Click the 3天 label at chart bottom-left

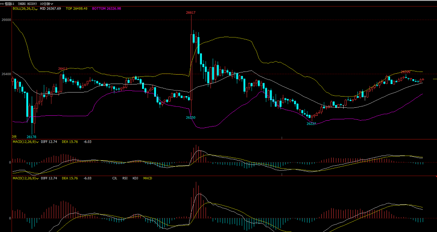tap(14, 136)
